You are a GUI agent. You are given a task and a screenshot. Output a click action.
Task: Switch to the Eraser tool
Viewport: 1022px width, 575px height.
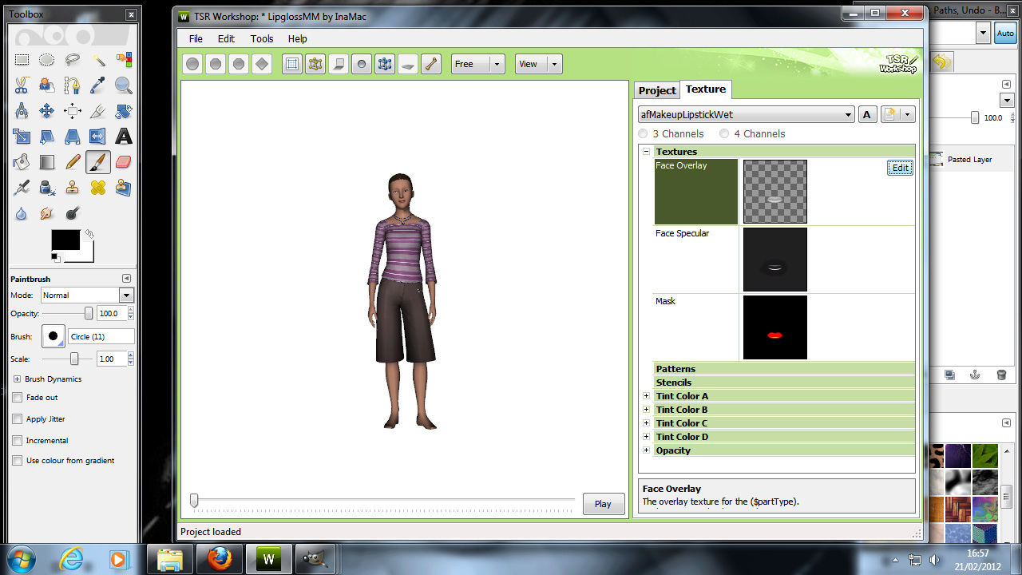pos(124,162)
